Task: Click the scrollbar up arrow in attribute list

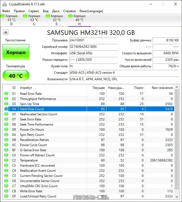Action: [177, 87]
